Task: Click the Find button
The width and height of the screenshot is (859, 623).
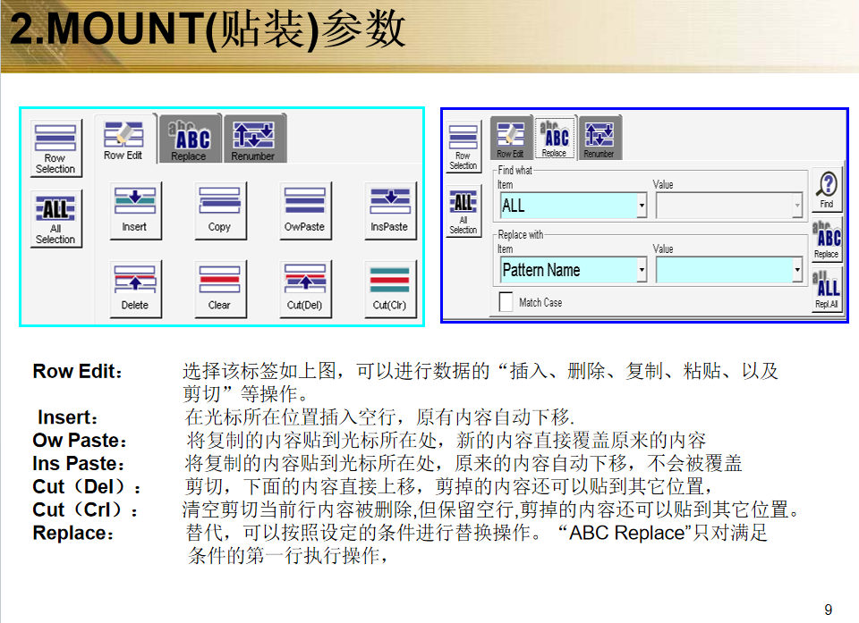Action: pyautogui.click(x=827, y=189)
